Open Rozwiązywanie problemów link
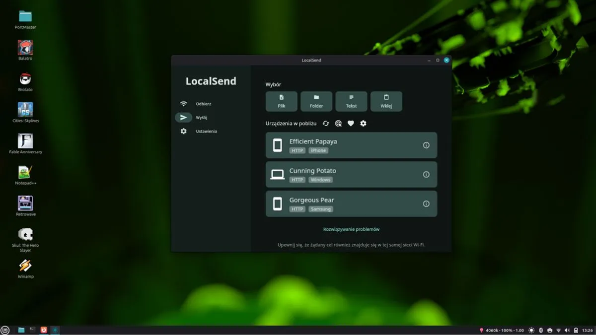Viewport: 596px width, 335px height. click(351, 229)
